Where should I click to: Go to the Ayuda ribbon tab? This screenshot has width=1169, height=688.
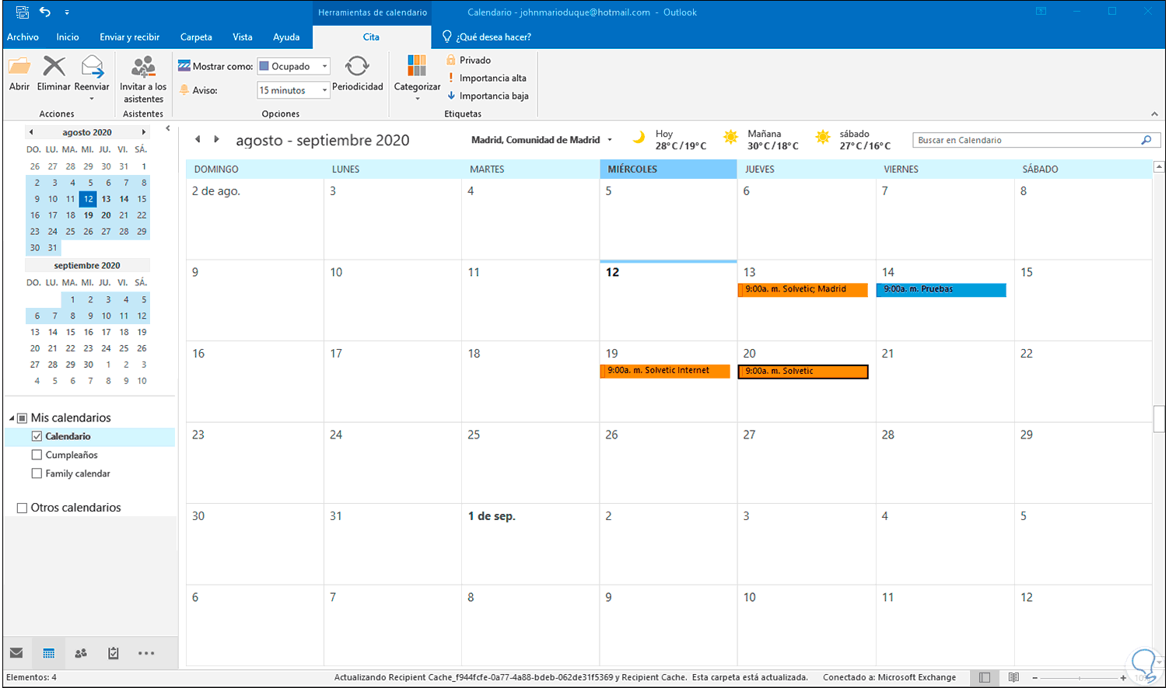[286, 37]
